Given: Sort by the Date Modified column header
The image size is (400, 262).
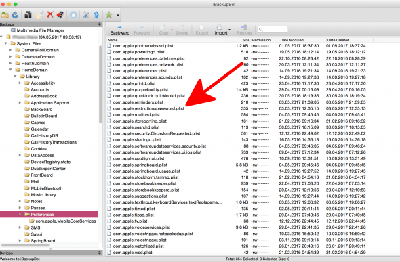Looking at the screenshot, I should 302,40.
